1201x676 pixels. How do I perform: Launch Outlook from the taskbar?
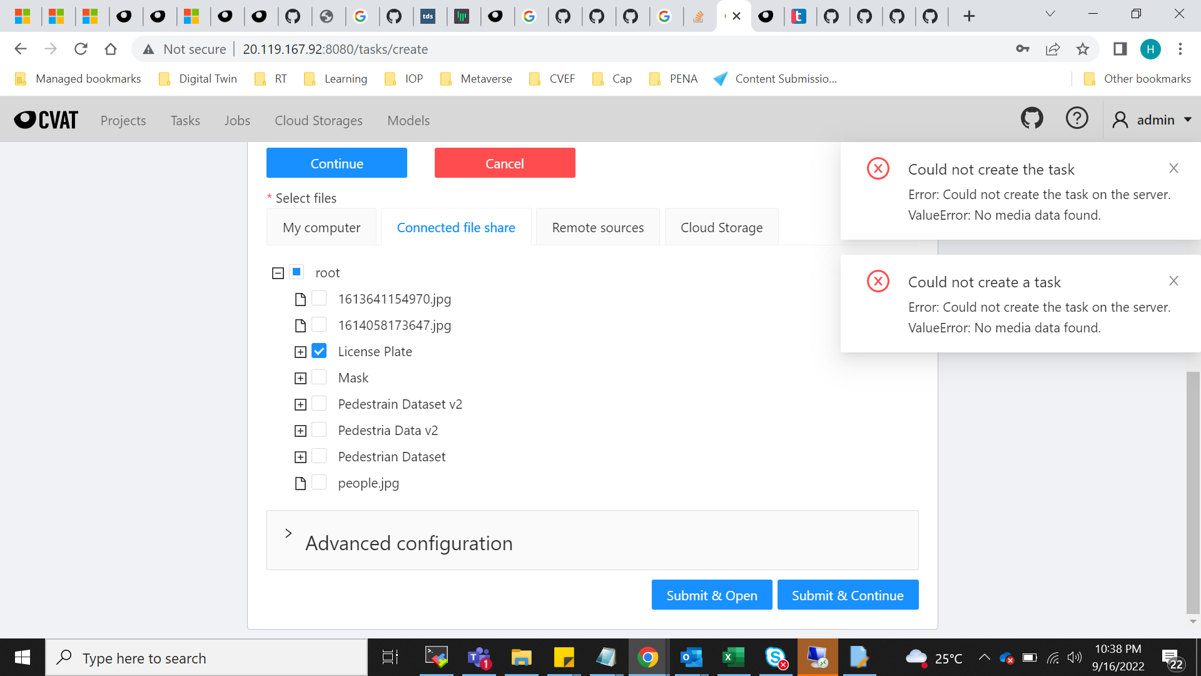[691, 657]
